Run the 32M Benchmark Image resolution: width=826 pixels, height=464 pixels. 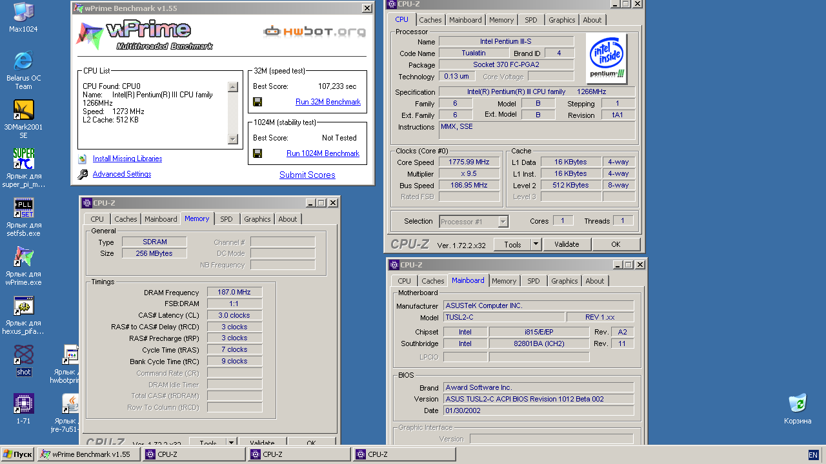pyautogui.click(x=328, y=102)
